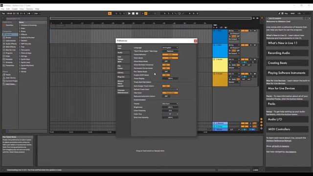
Task: Select the yellow 3 Audio track header
Action: pos(220,65)
